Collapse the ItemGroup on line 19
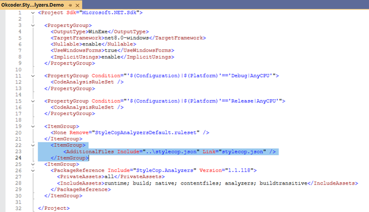This screenshot has height=212, width=369. click(33, 126)
